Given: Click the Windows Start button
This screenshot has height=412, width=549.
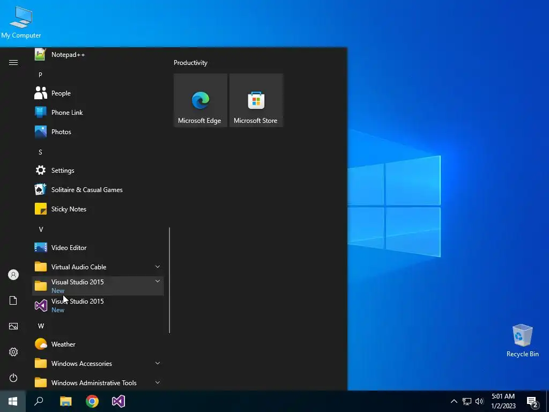Looking at the screenshot, I should (x=13, y=401).
